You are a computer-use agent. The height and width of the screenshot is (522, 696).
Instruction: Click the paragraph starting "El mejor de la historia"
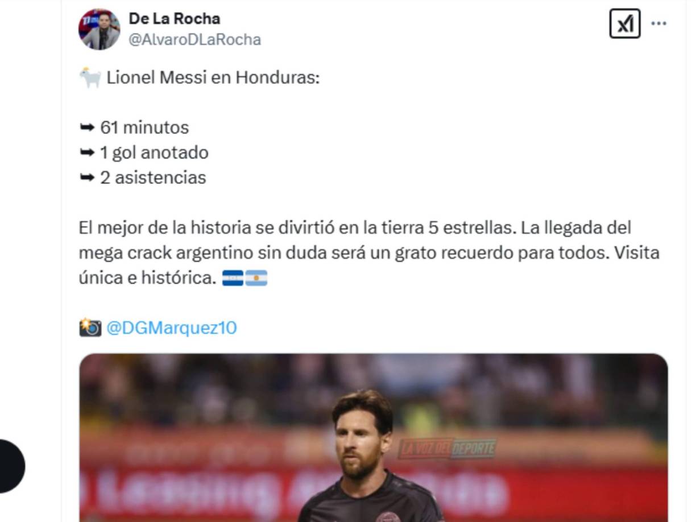click(x=369, y=253)
